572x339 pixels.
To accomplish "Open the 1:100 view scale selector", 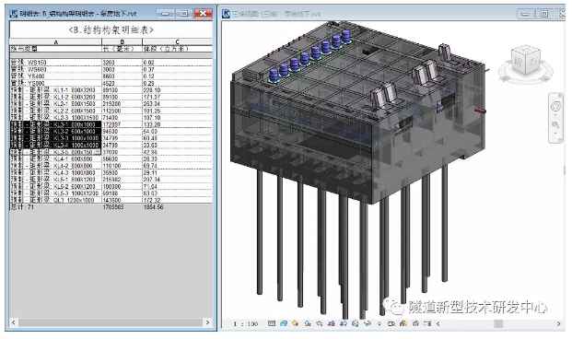I will 246,323.
